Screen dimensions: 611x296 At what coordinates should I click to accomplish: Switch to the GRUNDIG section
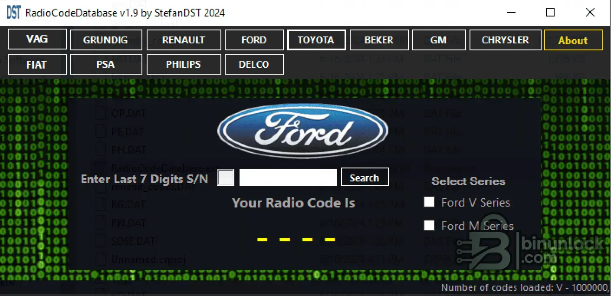(x=106, y=40)
